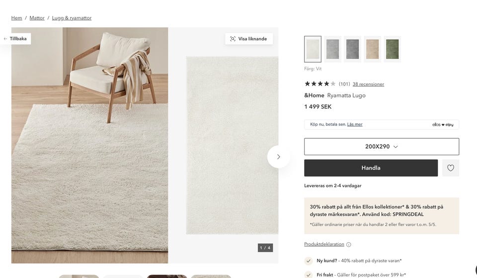Show next product image arrow
The width and height of the screenshot is (477, 278).
pos(278,157)
